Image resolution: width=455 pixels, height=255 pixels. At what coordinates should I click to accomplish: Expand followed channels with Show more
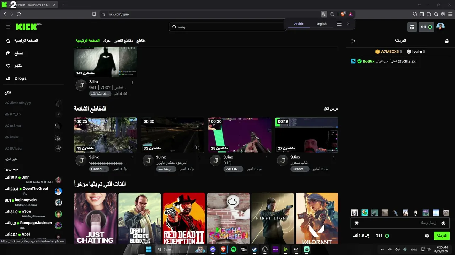(x=11, y=159)
